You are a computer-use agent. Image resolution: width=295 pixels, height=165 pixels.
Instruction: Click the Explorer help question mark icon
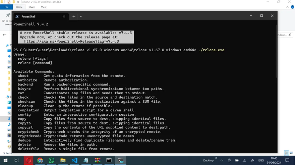[x=292, y=7]
